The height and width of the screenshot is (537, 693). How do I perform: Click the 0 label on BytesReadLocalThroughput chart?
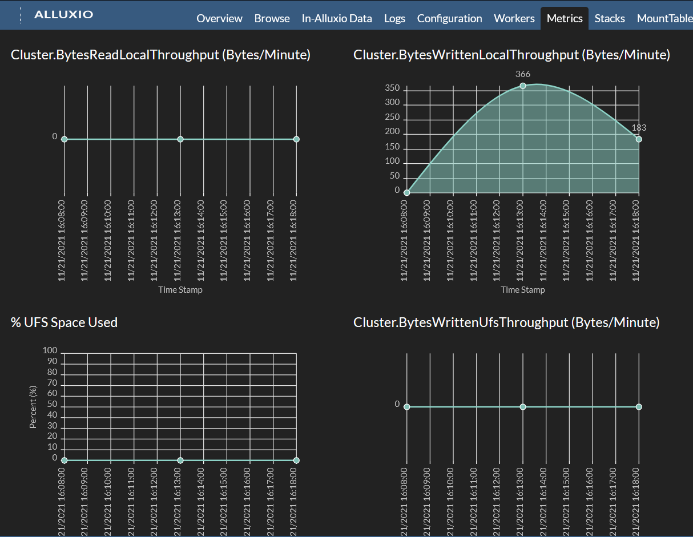tap(55, 136)
